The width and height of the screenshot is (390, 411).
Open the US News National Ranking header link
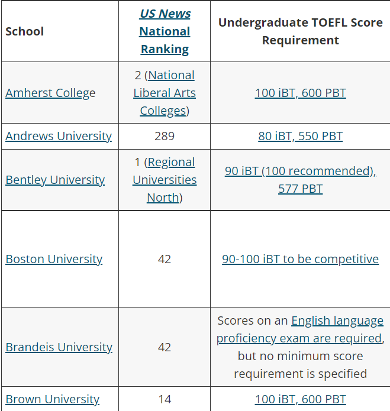pyautogui.click(x=165, y=31)
